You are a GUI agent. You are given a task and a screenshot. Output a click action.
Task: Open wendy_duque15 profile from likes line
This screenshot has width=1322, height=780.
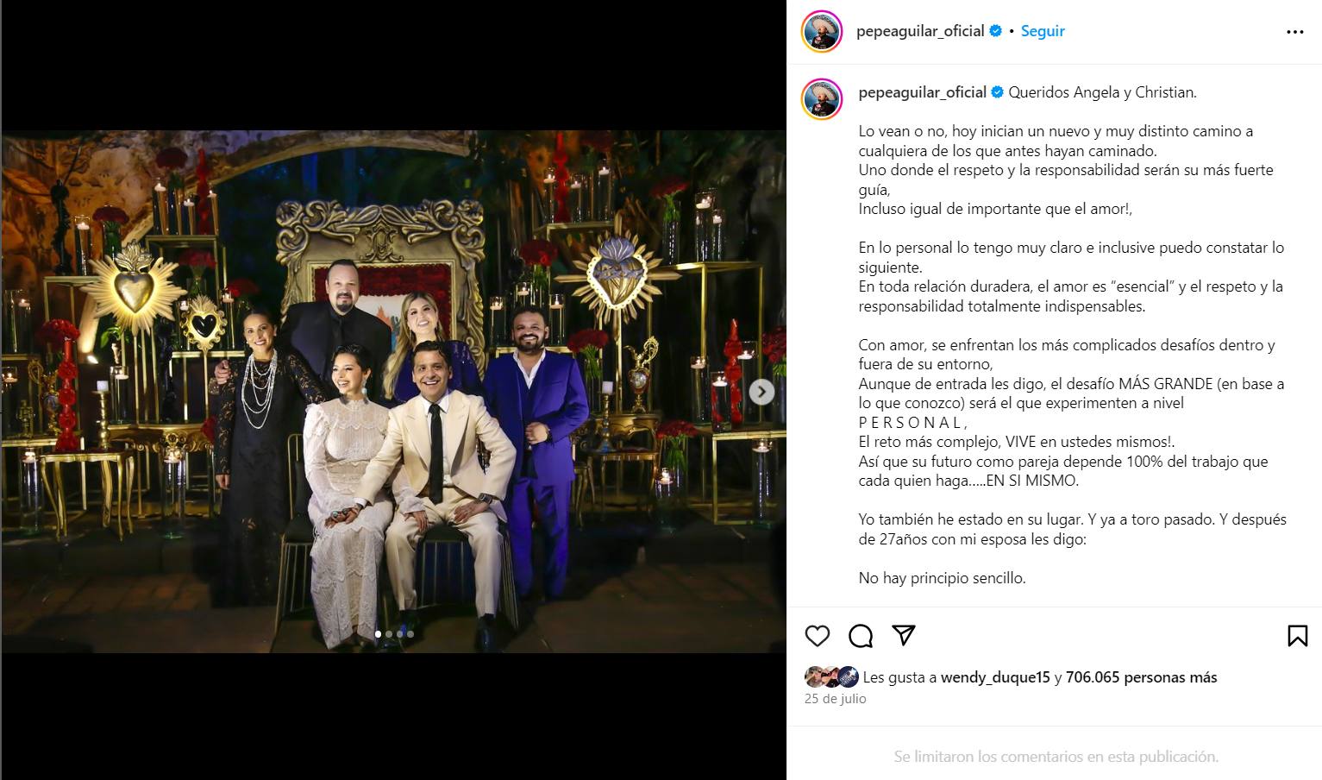tap(994, 677)
